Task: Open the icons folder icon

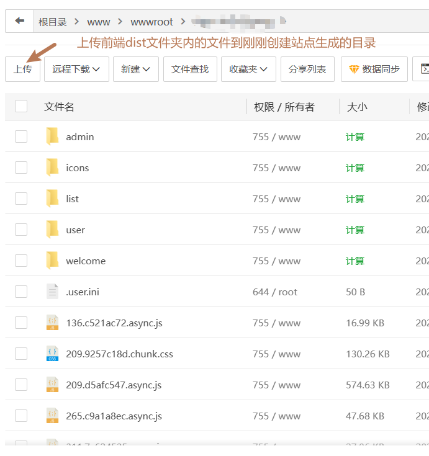Action: pyautogui.click(x=52, y=168)
